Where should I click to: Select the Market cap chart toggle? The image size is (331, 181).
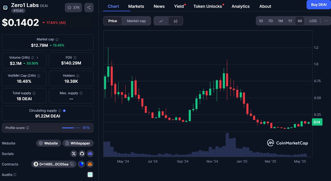coord(136,21)
